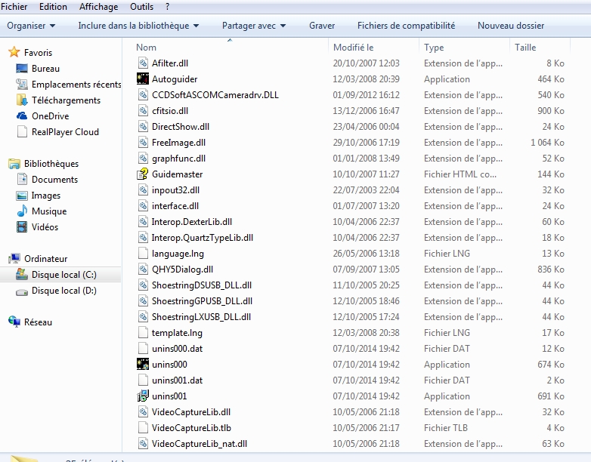Select ShoestringDSUSB_DLL.dll file name
The width and height of the screenshot is (591, 462).
[x=202, y=285]
